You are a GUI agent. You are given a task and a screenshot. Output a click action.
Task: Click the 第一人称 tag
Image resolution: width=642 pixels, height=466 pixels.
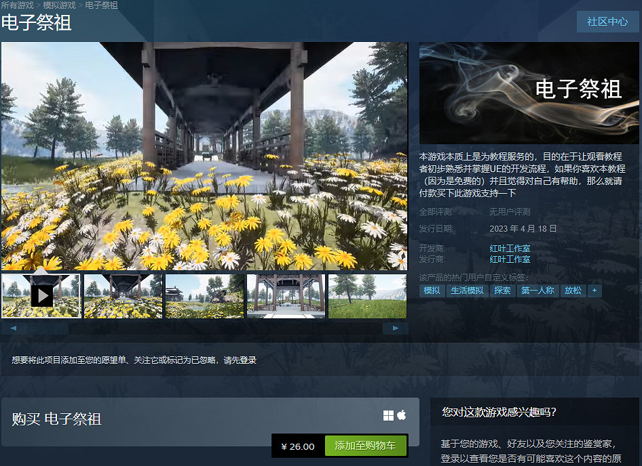pos(537,290)
